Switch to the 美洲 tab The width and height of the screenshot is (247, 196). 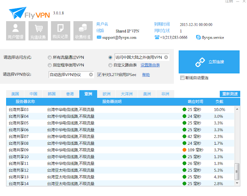pyautogui.click(x=147, y=94)
